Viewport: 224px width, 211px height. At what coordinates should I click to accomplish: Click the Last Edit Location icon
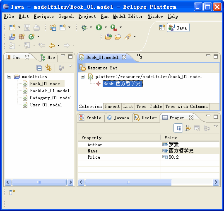(42, 46)
